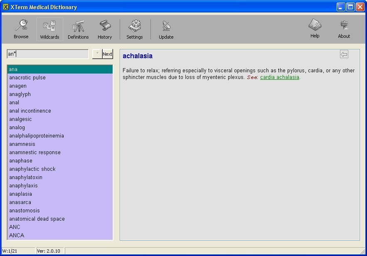Screen dimensions: 367x256
Task: Show the History list
Action: pos(105,29)
